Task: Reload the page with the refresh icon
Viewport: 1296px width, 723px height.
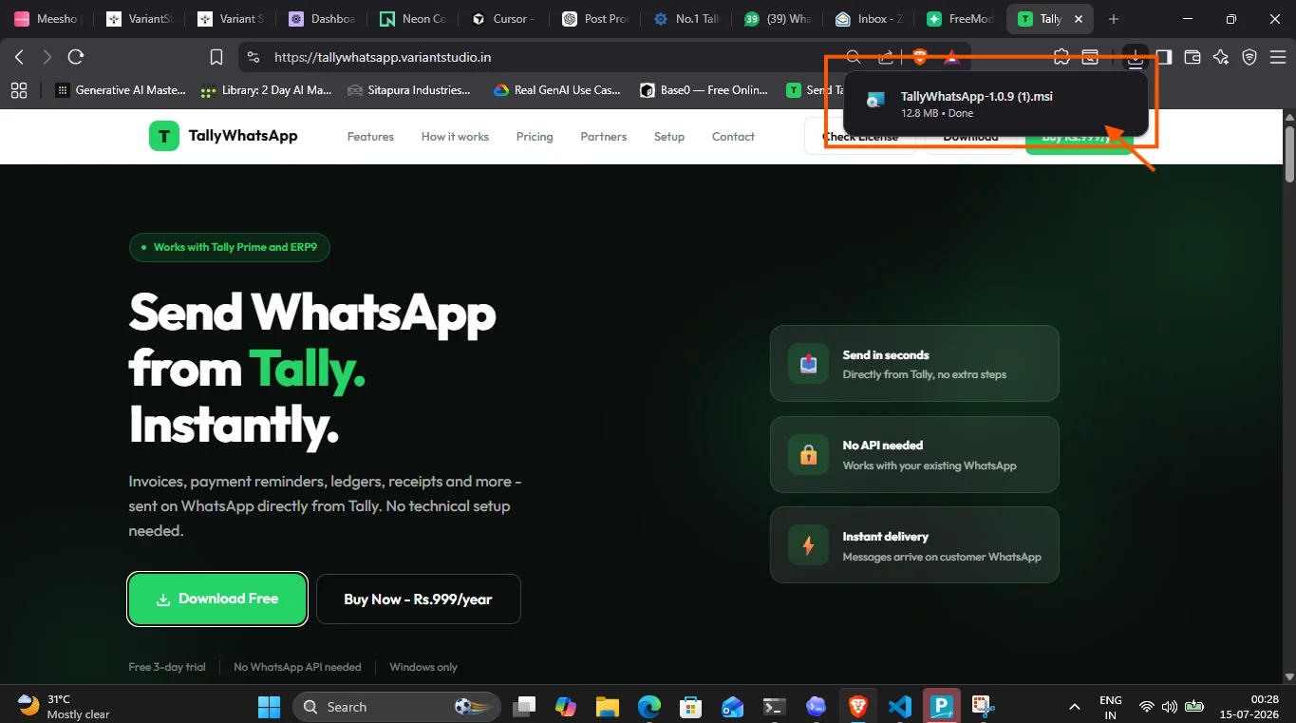Action: [x=76, y=57]
